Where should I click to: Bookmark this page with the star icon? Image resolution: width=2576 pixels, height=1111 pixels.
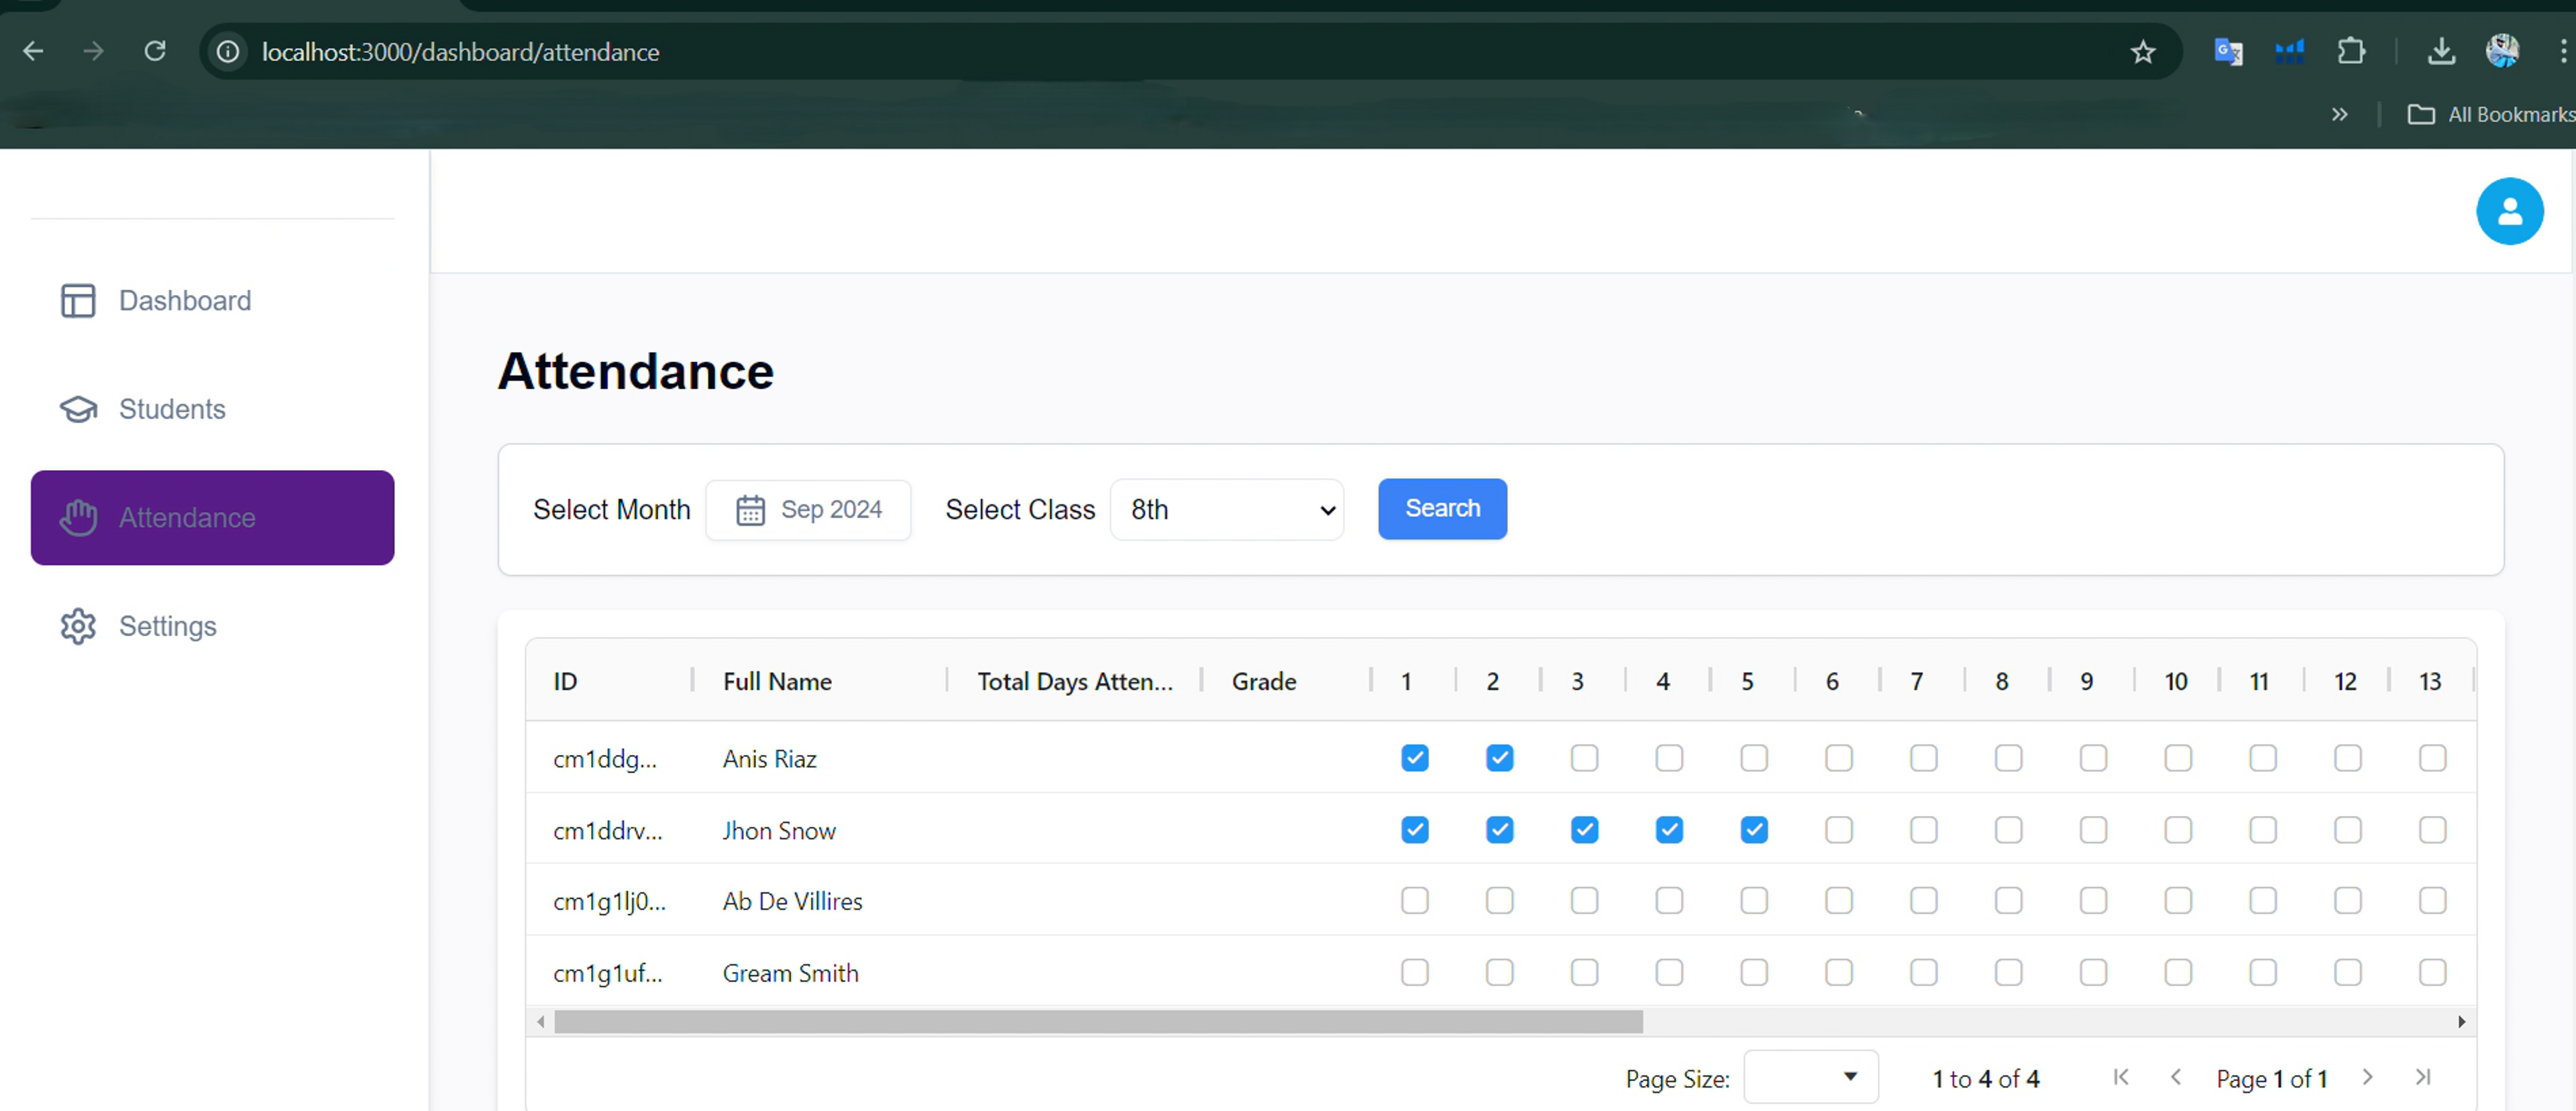(2142, 52)
